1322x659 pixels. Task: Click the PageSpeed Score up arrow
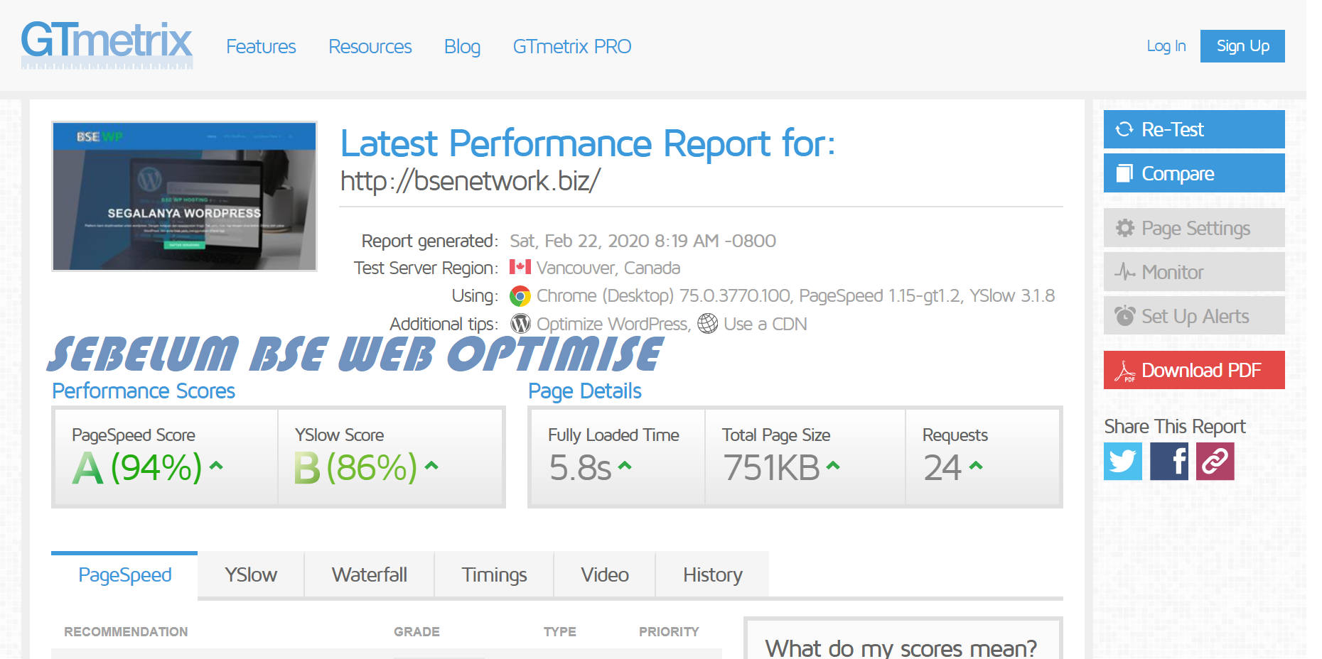(217, 466)
